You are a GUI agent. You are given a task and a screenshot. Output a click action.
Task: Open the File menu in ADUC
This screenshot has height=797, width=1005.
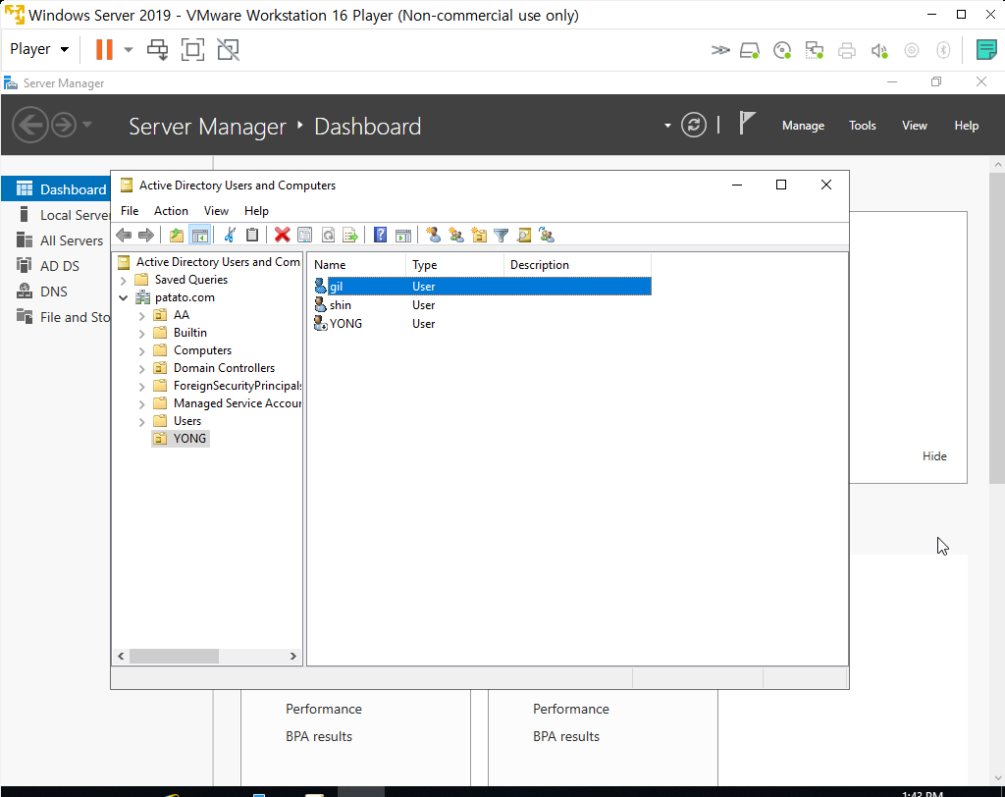[130, 211]
